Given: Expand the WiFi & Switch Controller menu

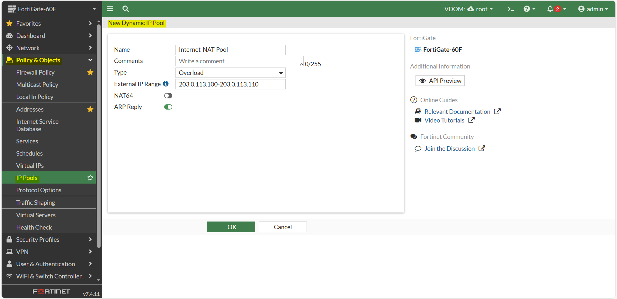Looking at the screenshot, I should [x=49, y=276].
